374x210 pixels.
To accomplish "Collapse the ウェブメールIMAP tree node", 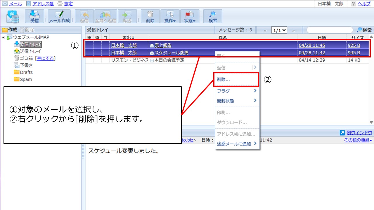I will coord(3,37).
